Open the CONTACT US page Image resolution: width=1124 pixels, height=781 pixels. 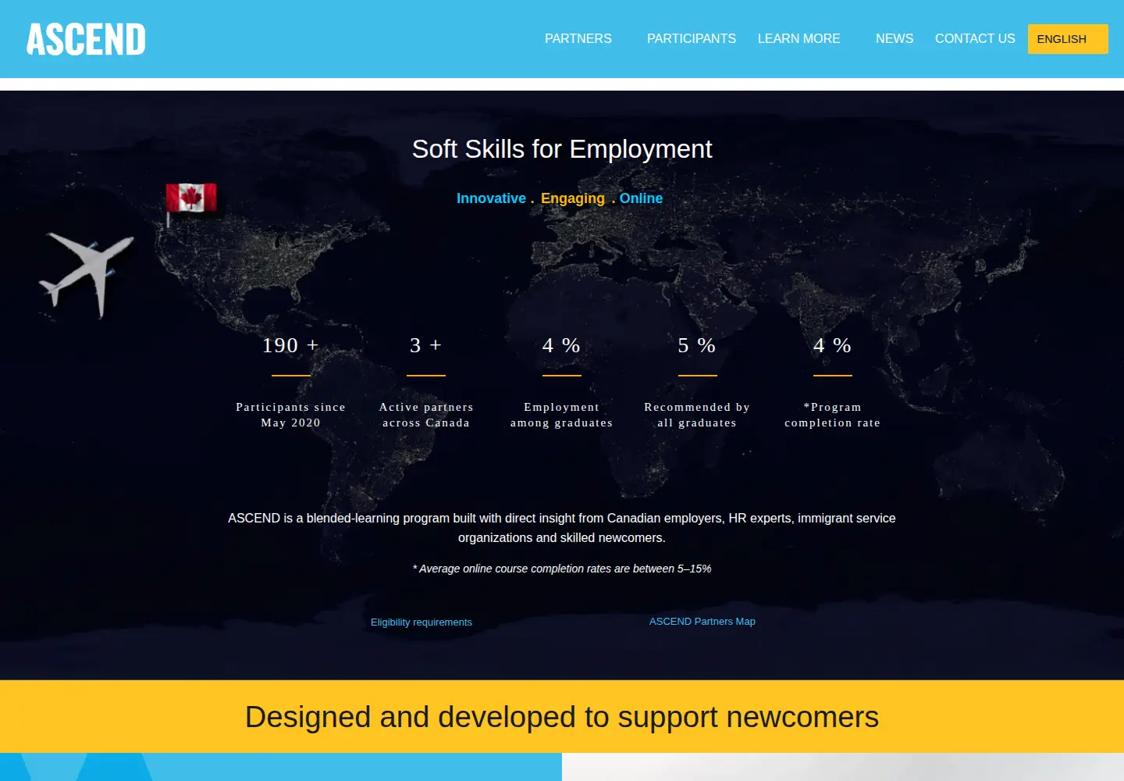point(975,39)
